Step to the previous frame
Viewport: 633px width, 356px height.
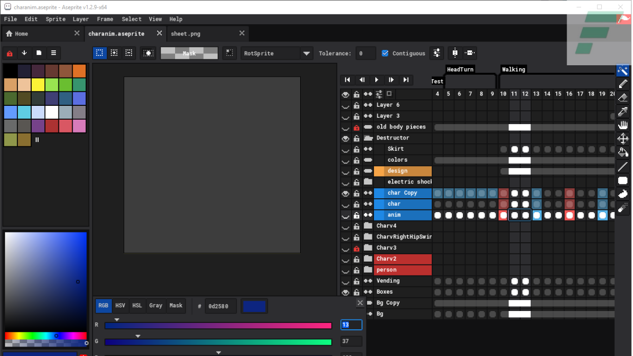pyautogui.click(x=362, y=80)
